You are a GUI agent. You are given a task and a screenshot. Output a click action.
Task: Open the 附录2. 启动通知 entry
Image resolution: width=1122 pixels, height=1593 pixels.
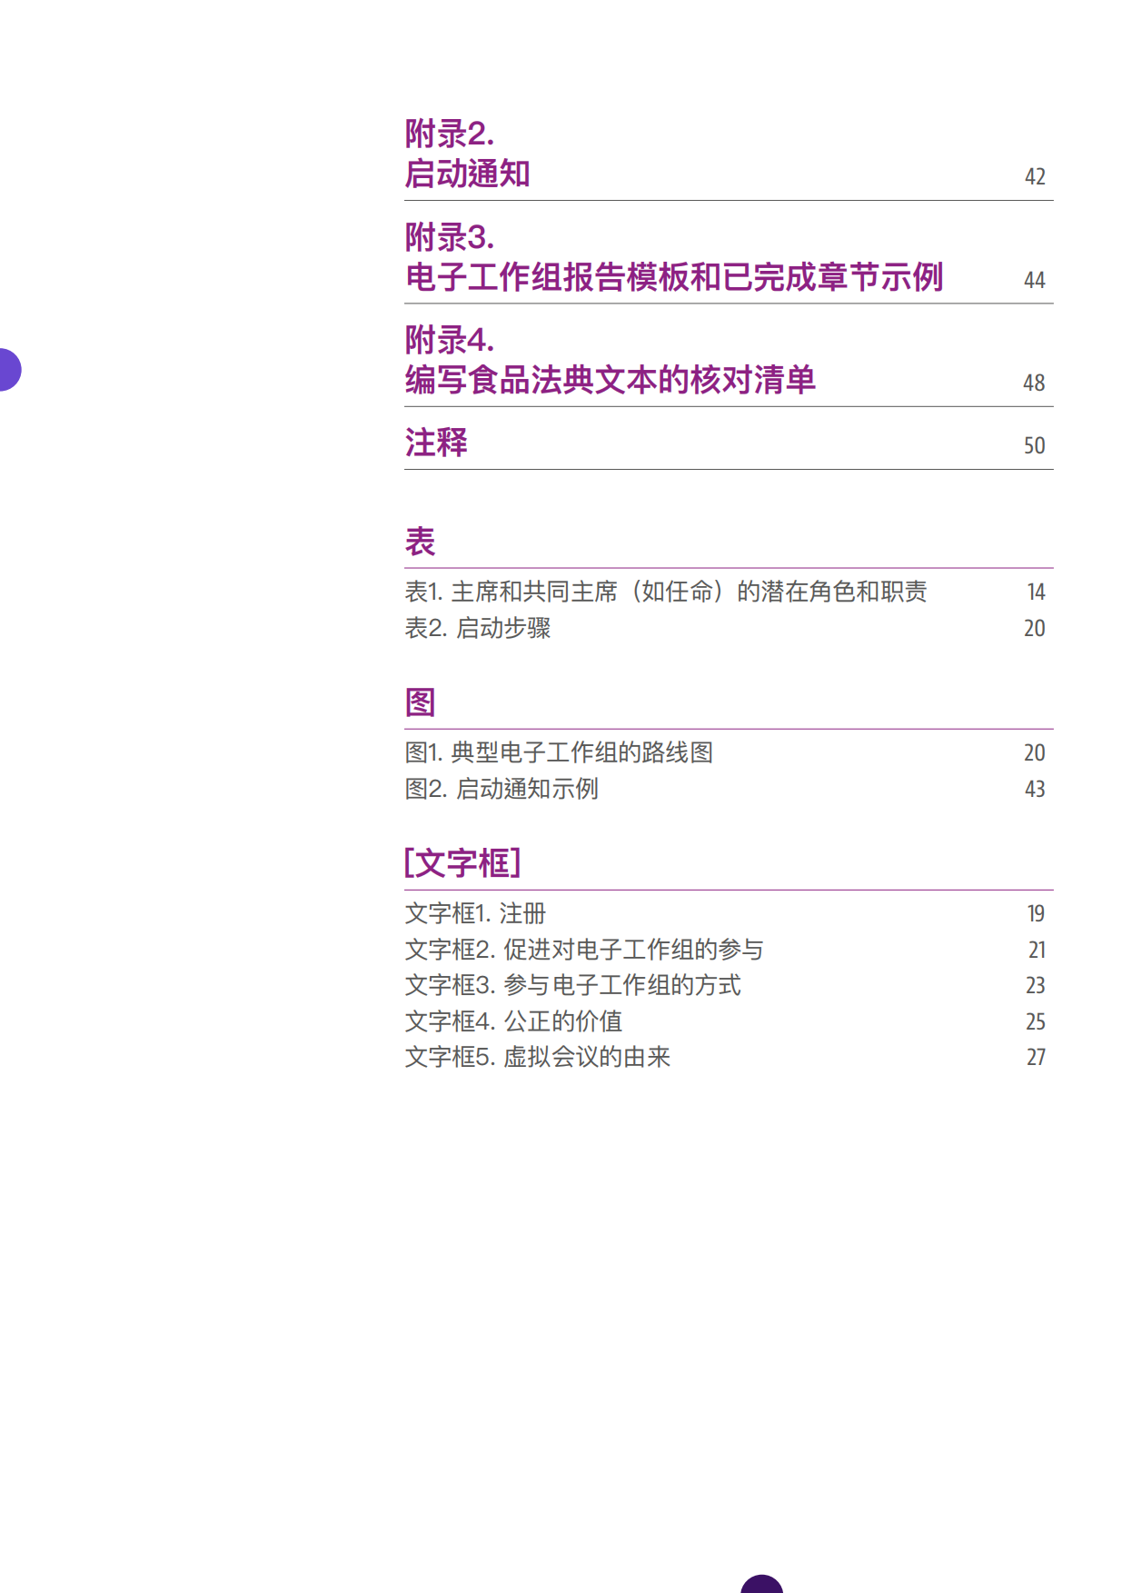pyautogui.click(x=467, y=154)
